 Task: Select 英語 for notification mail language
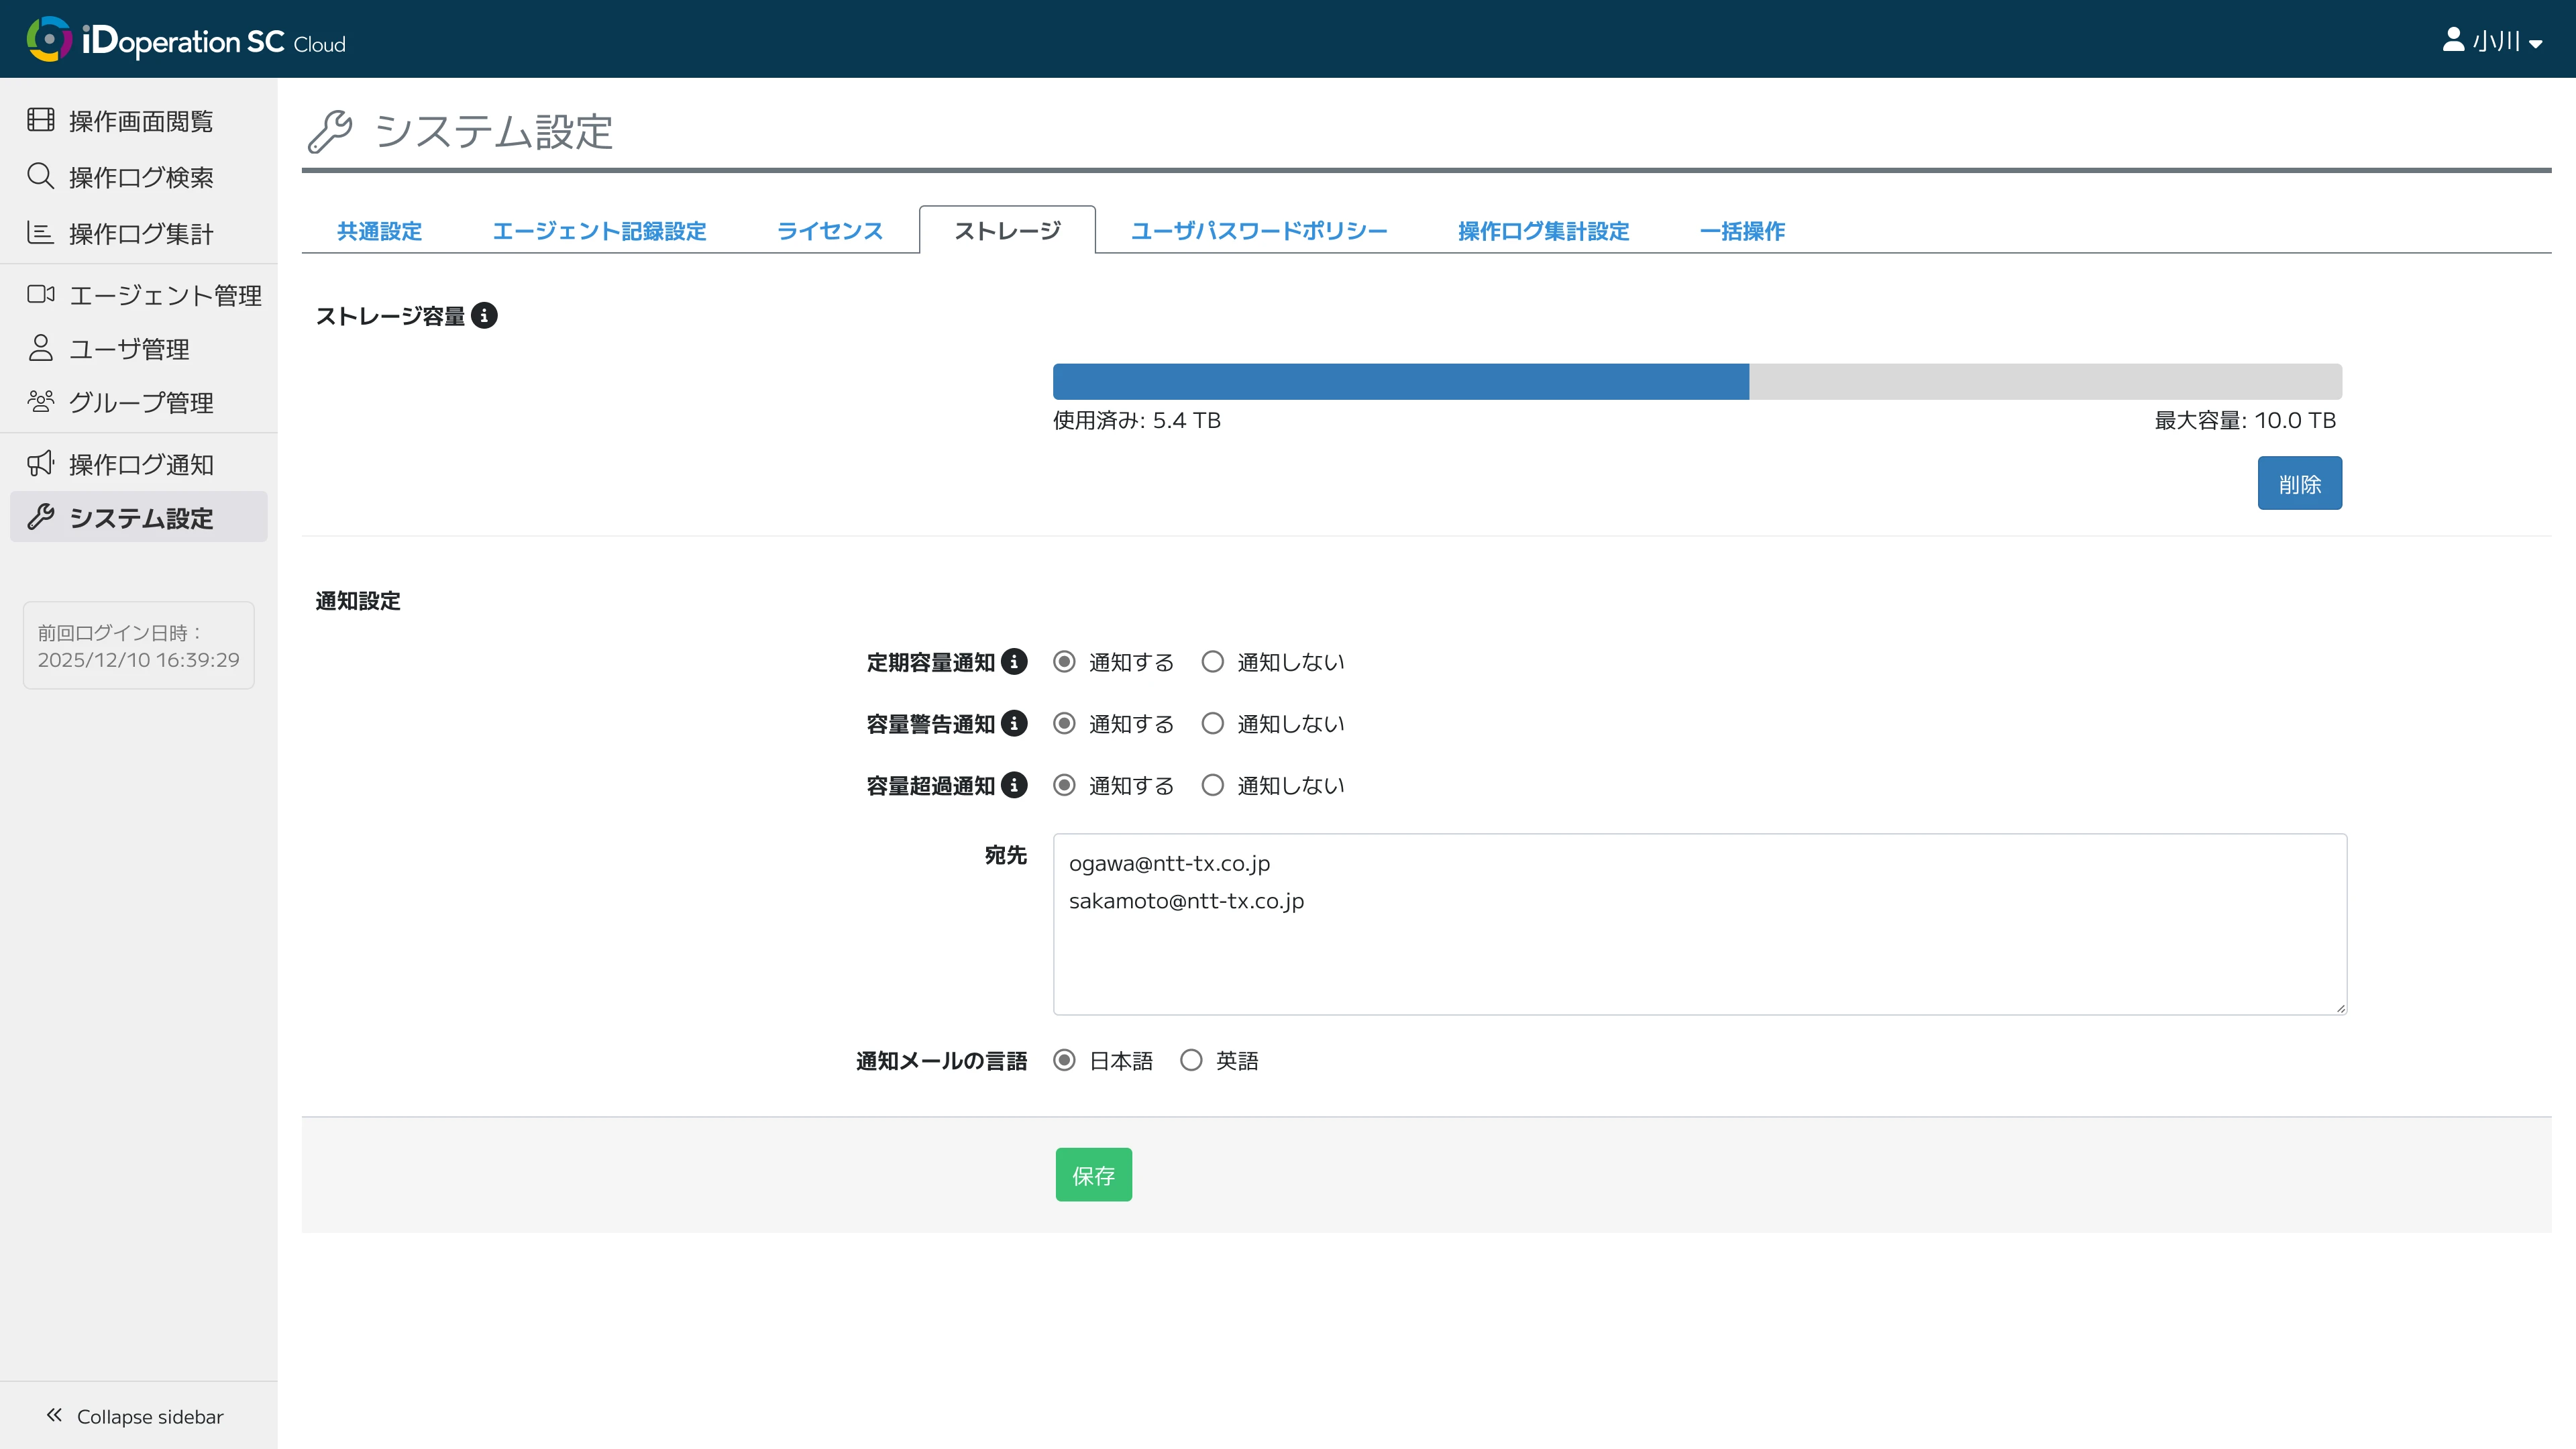pyautogui.click(x=1191, y=1060)
